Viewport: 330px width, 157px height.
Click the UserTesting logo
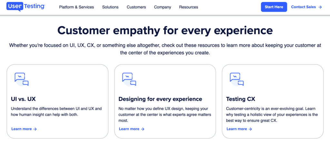point(26,7)
